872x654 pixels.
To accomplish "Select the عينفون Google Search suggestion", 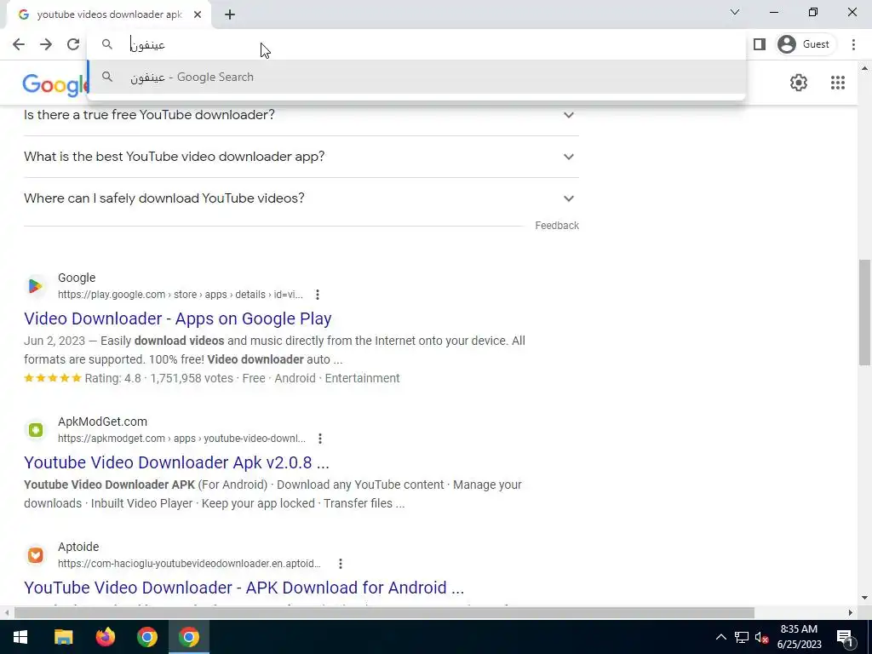I will point(416,77).
